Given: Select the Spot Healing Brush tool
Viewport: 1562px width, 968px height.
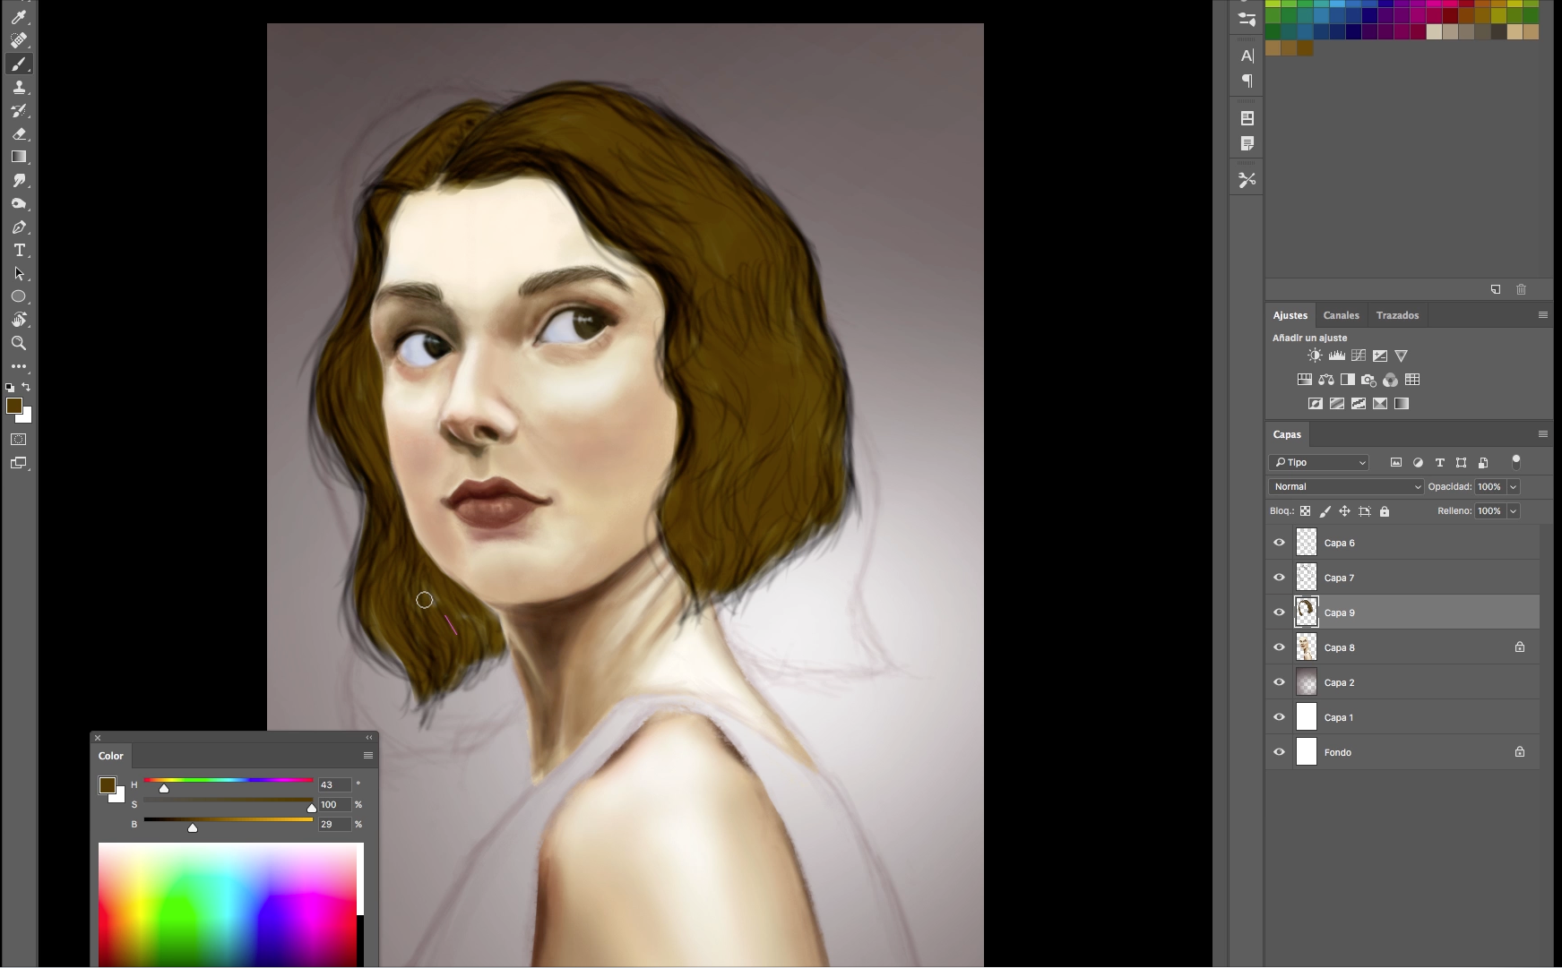Looking at the screenshot, I should 19,40.
